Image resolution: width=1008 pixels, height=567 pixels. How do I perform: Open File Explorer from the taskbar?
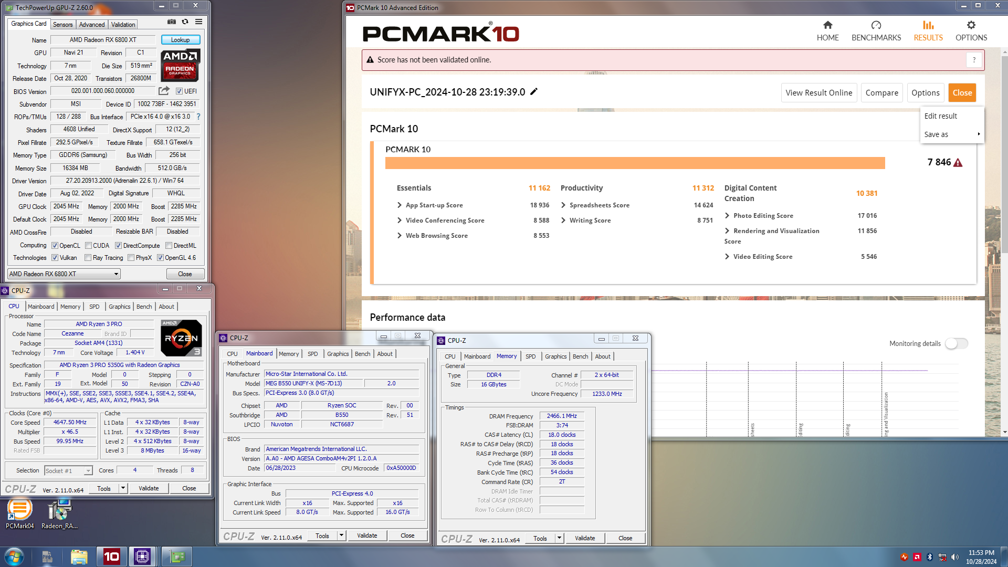coord(79,556)
